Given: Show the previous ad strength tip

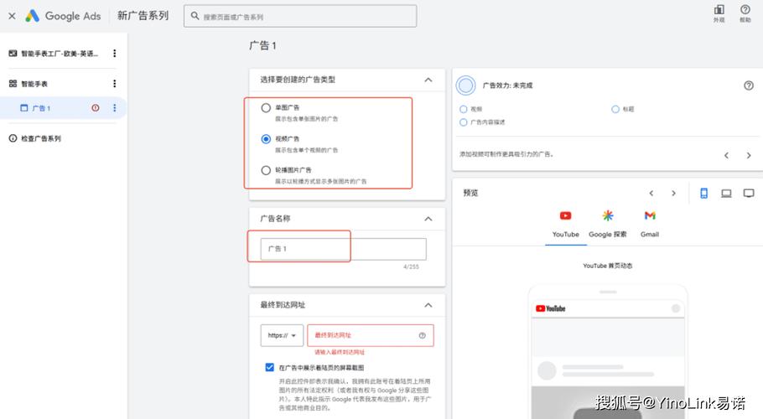Looking at the screenshot, I should (x=726, y=156).
